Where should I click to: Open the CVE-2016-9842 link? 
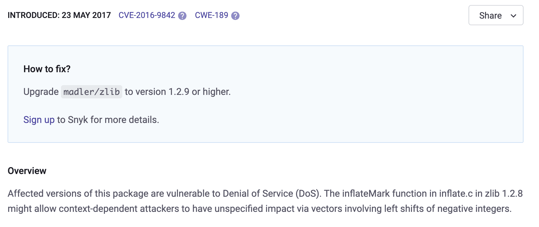point(147,15)
